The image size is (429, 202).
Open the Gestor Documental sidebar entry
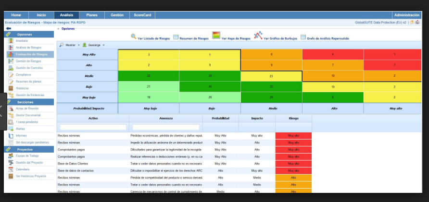(28, 115)
